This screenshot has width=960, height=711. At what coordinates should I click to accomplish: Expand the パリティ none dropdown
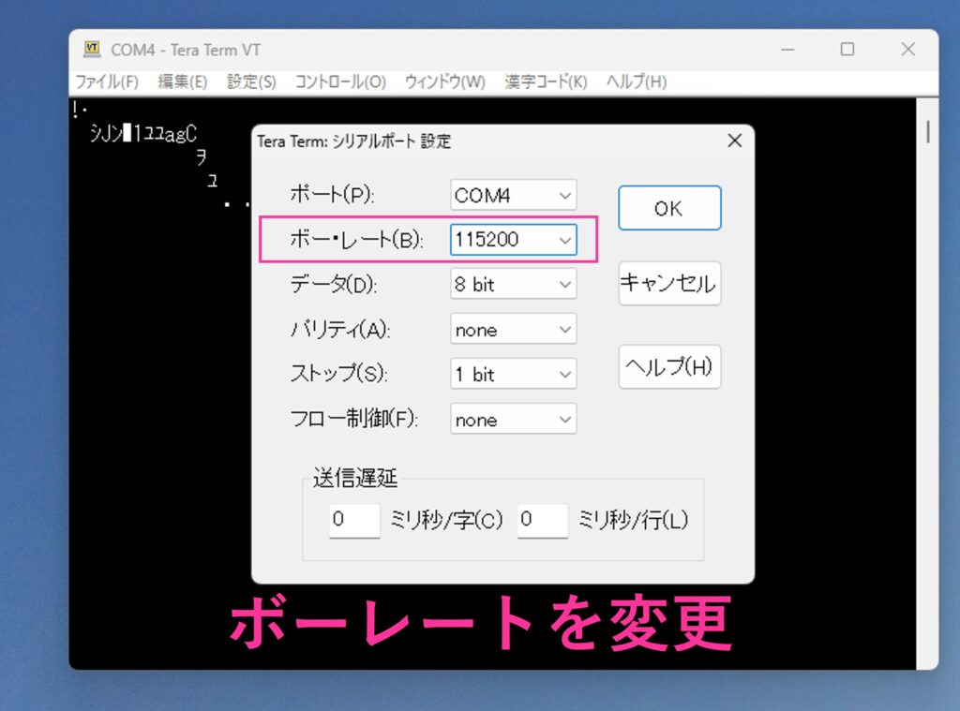coord(513,330)
